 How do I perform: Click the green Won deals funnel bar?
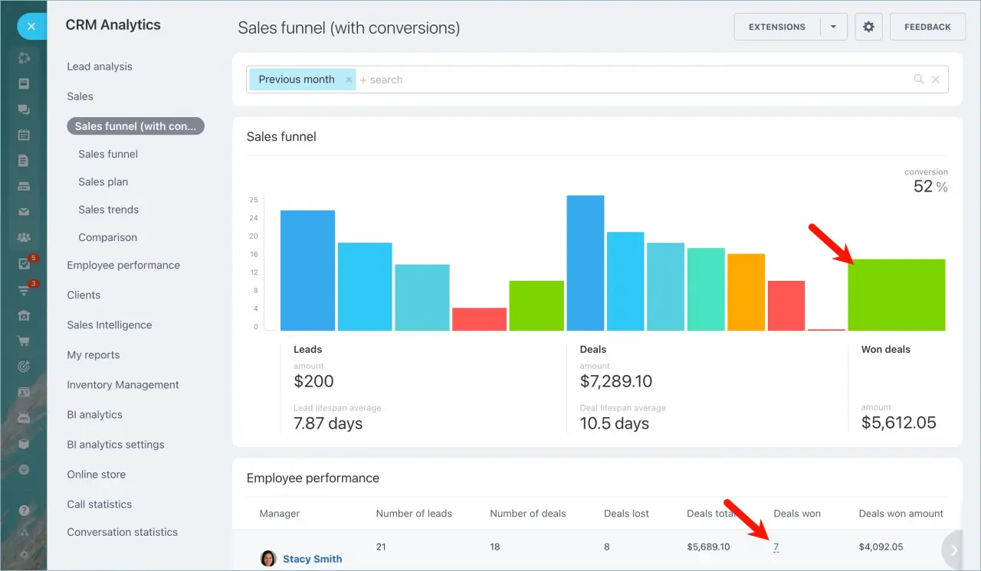[x=897, y=295]
